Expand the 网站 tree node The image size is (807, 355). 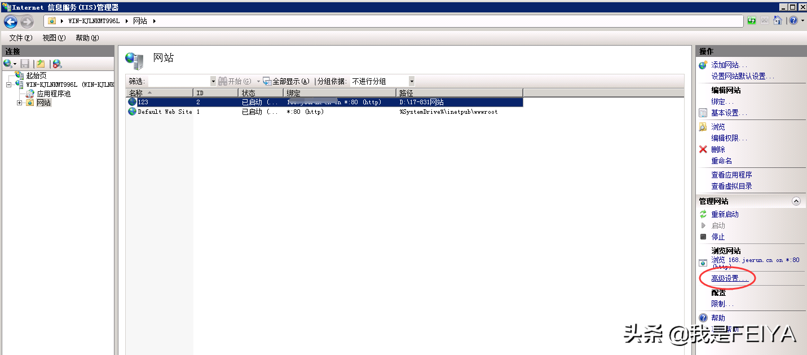[x=19, y=103]
